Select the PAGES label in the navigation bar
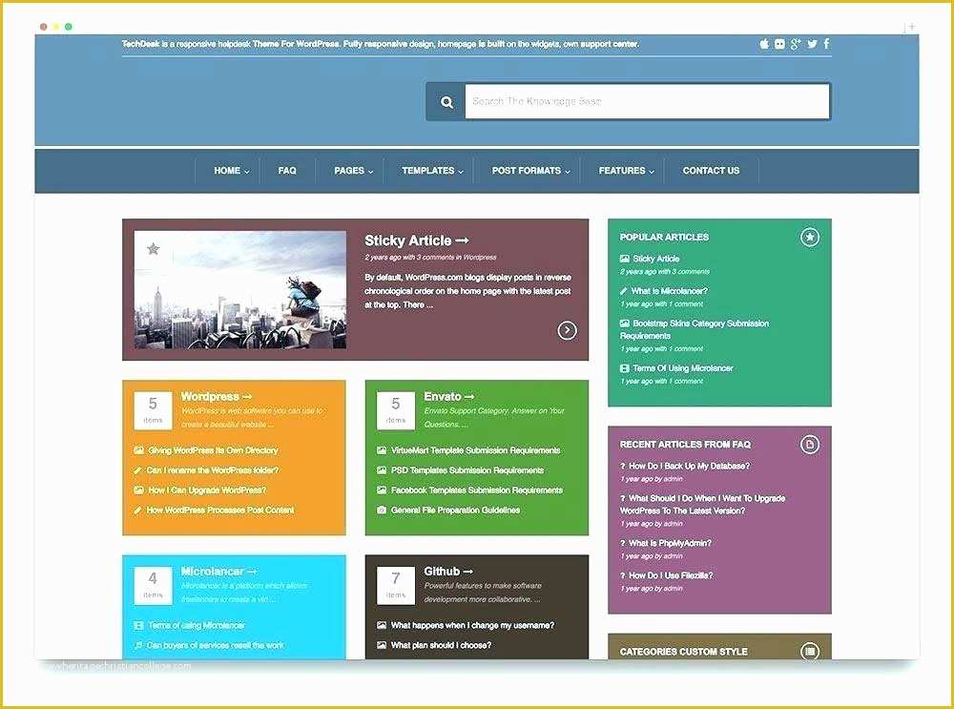The height and width of the screenshot is (709, 954). coord(349,171)
